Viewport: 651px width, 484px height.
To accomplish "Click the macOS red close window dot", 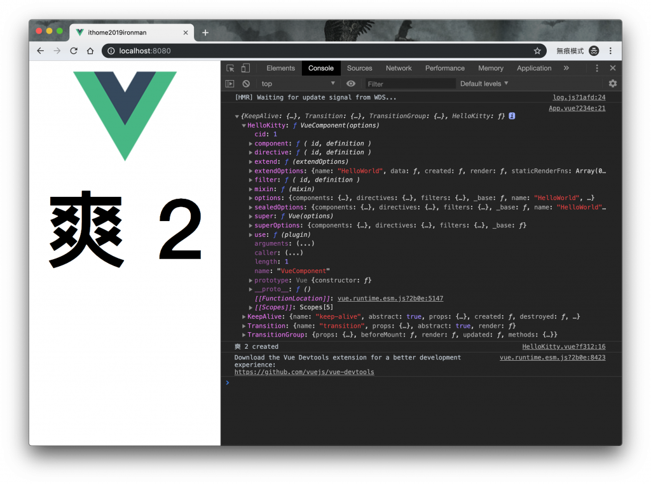I will pos(39,31).
